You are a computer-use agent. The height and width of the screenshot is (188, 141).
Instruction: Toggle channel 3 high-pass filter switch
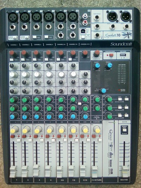point(35,59)
